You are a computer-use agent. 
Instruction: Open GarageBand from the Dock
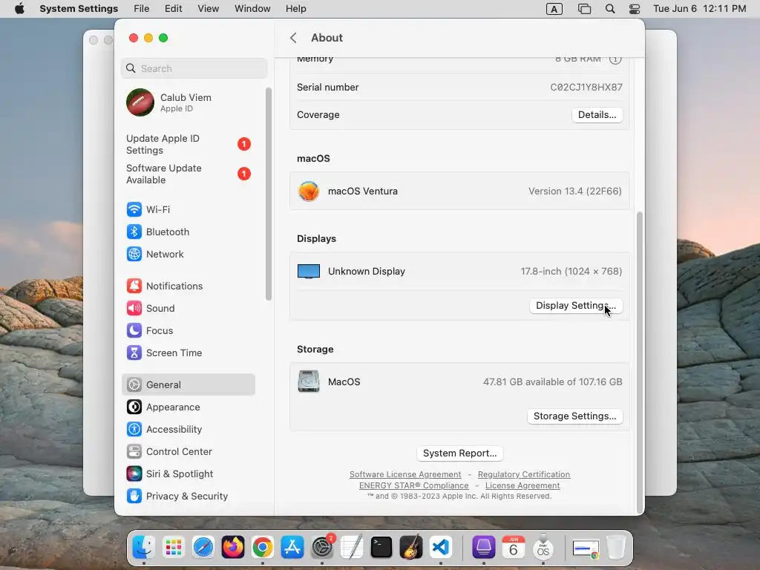411,548
